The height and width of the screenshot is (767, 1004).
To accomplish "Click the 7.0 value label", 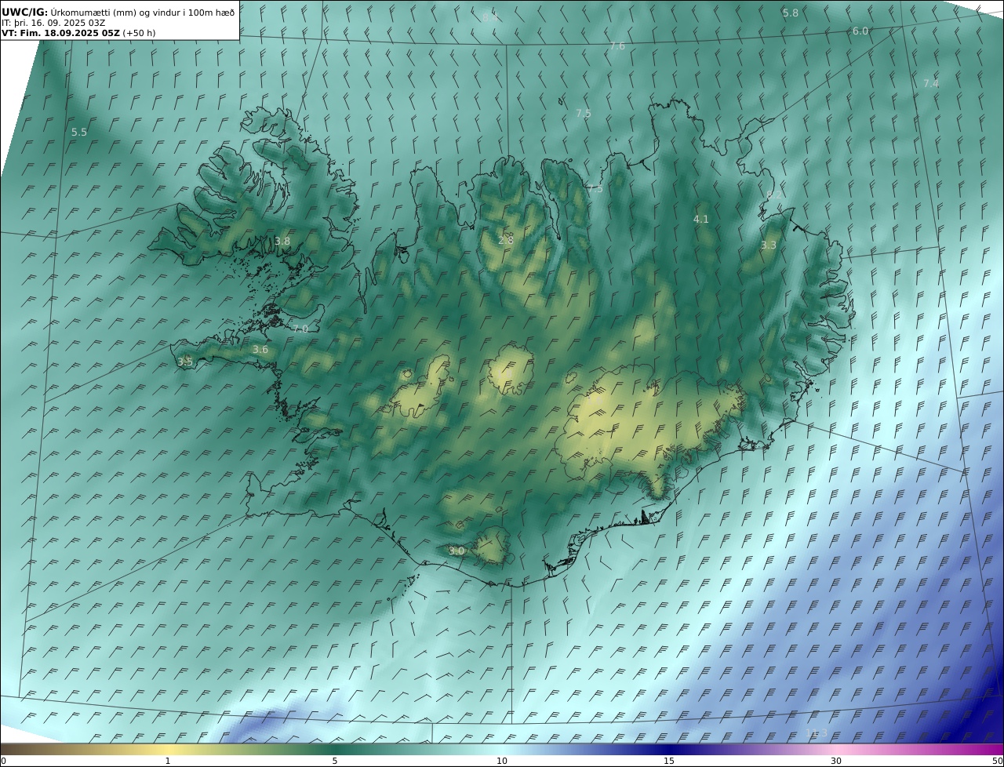I will [300, 329].
